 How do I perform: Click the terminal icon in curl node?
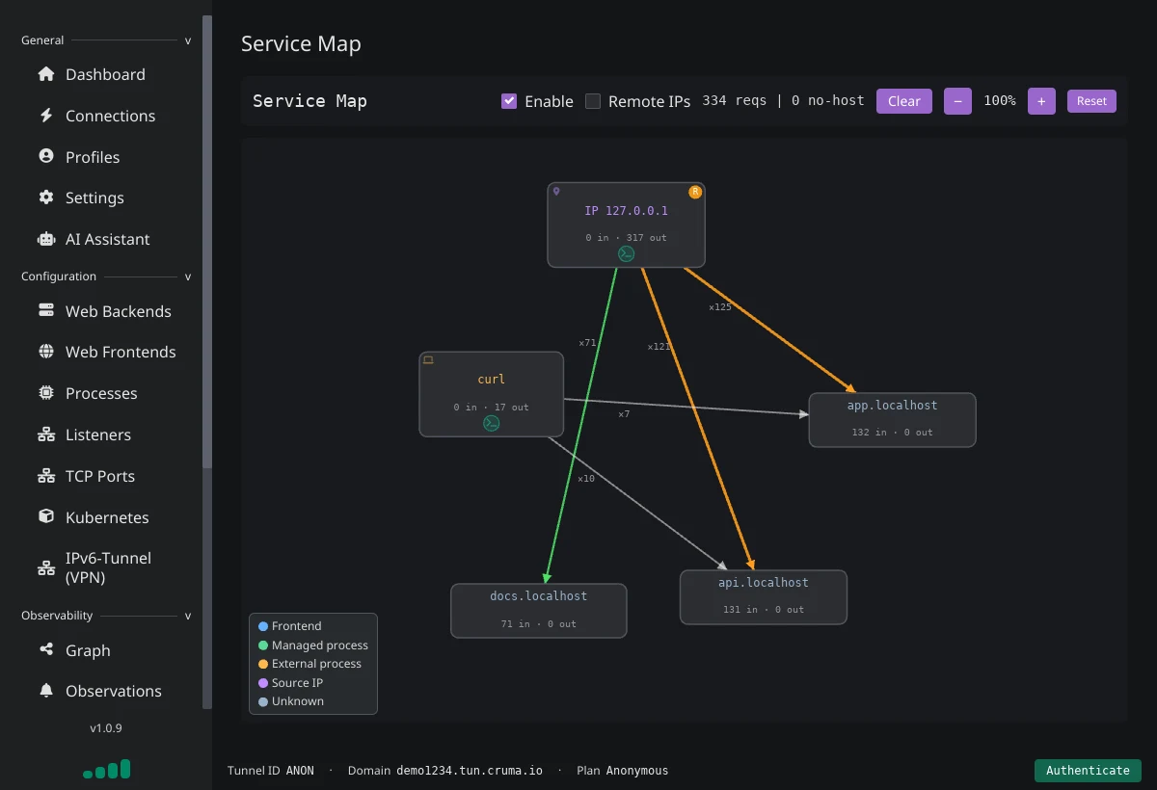pos(492,423)
